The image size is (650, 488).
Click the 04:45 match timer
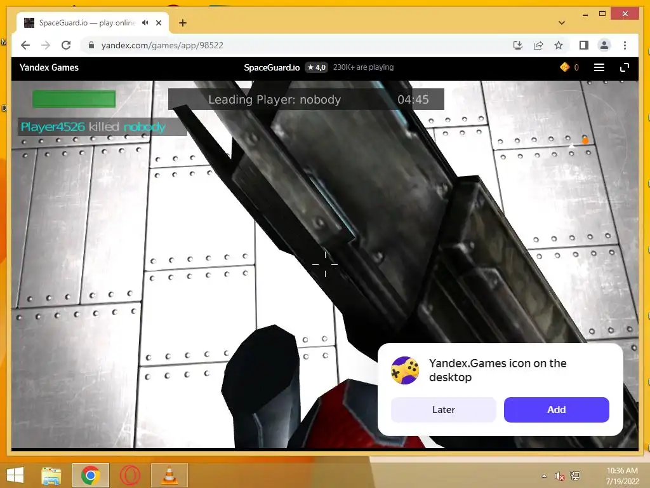click(413, 100)
